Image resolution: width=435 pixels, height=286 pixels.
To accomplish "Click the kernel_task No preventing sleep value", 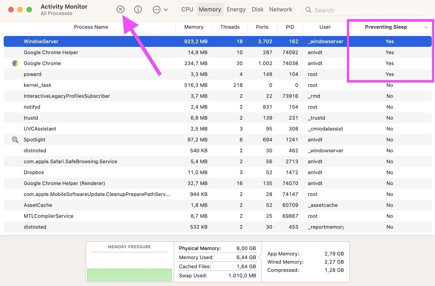I will (x=389, y=85).
